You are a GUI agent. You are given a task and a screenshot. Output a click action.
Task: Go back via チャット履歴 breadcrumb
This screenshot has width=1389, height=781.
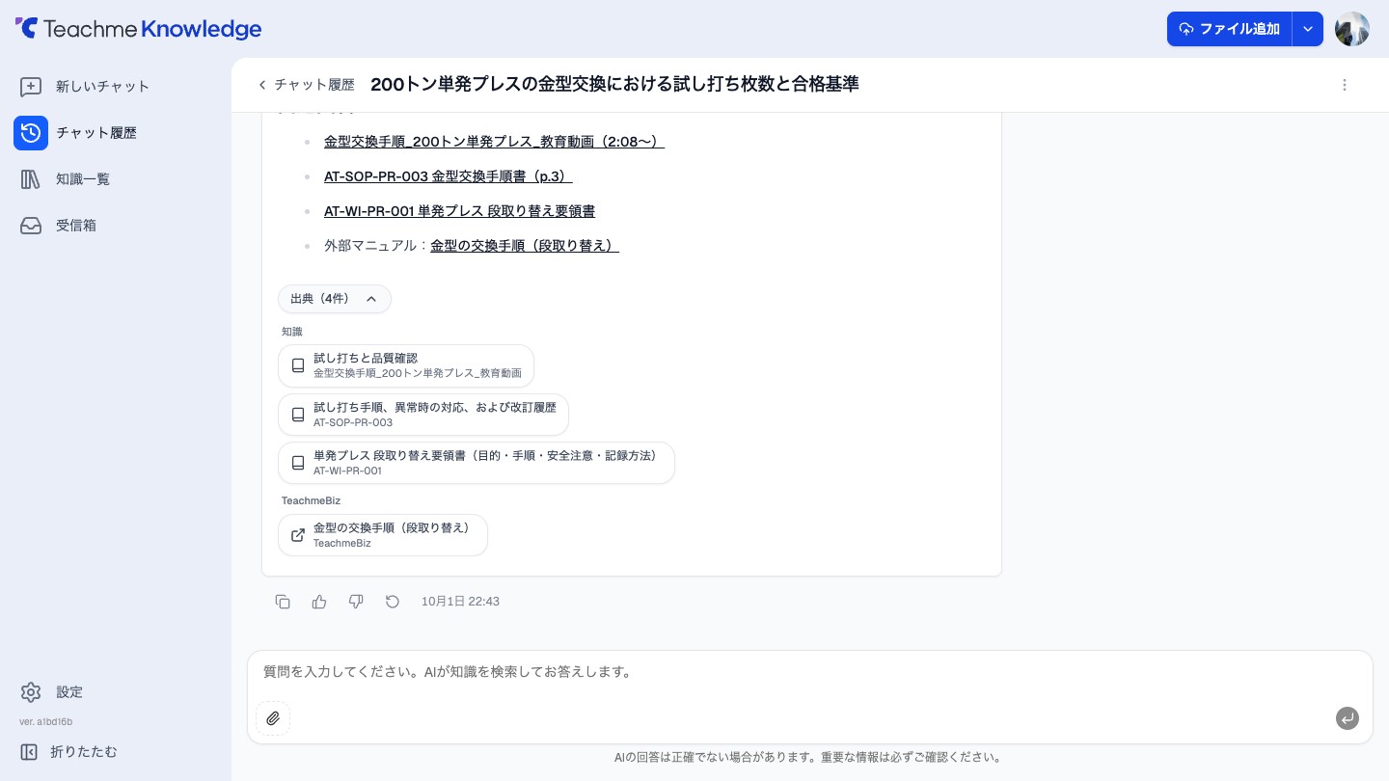coord(306,85)
